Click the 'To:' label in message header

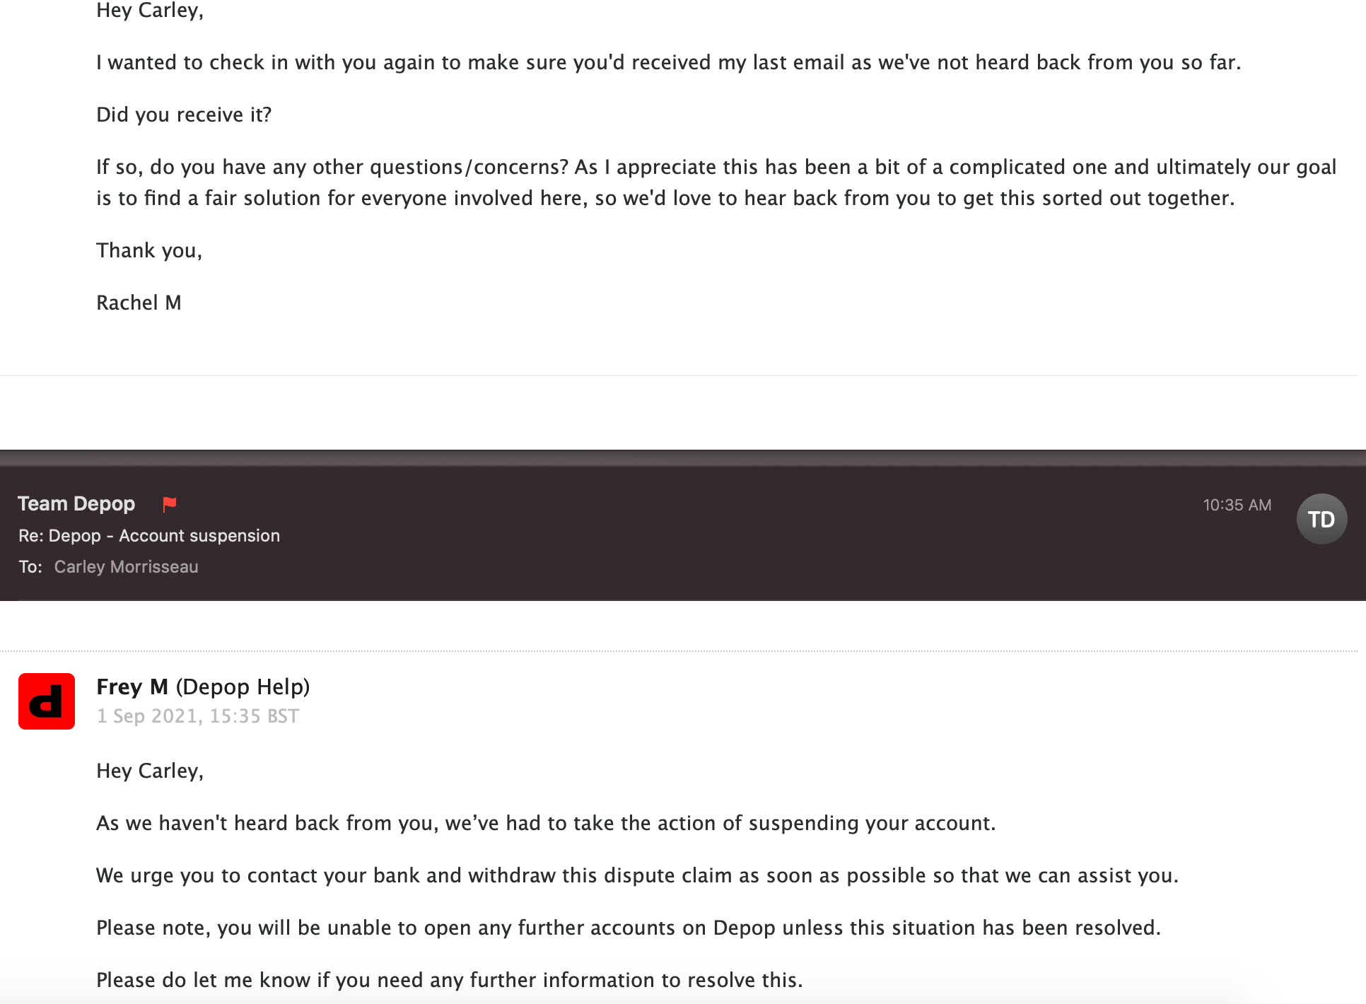30,567
